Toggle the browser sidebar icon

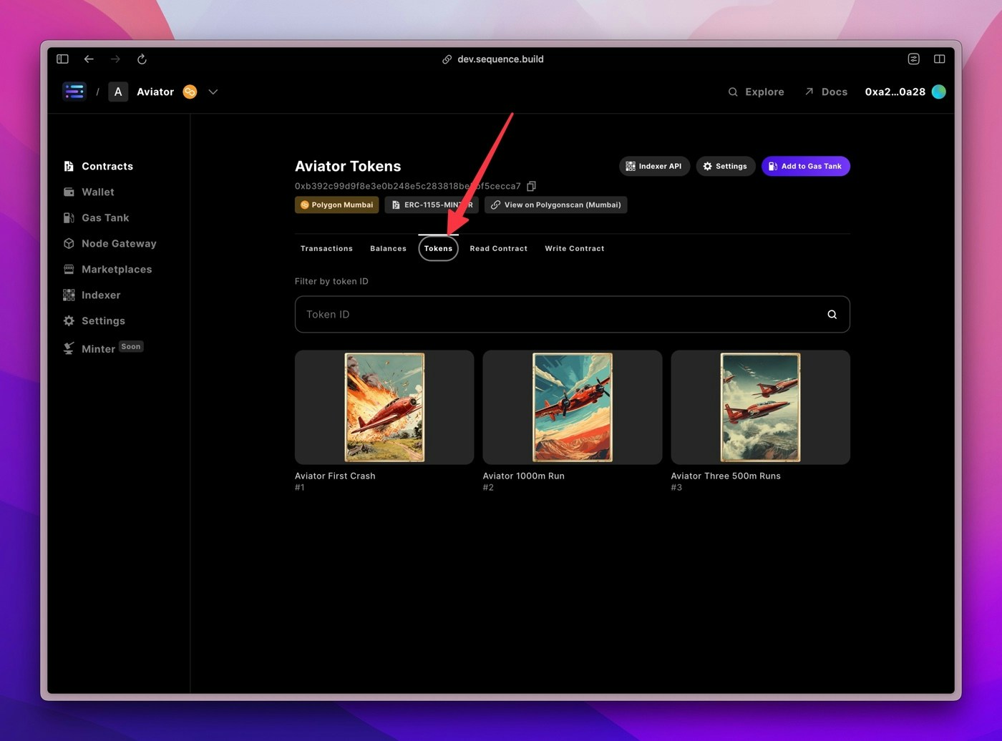click(x=62, y=59)
